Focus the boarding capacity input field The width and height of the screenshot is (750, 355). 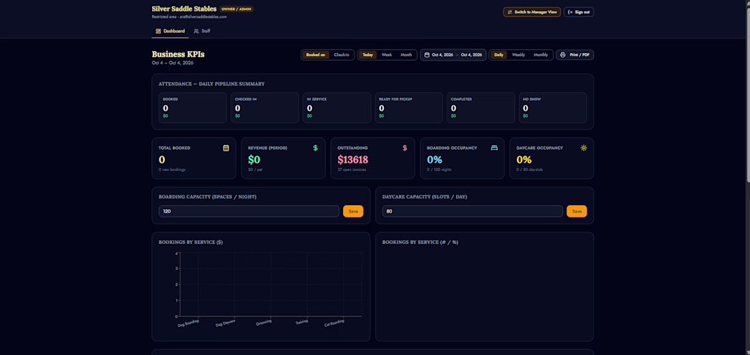tap(249, 211)
